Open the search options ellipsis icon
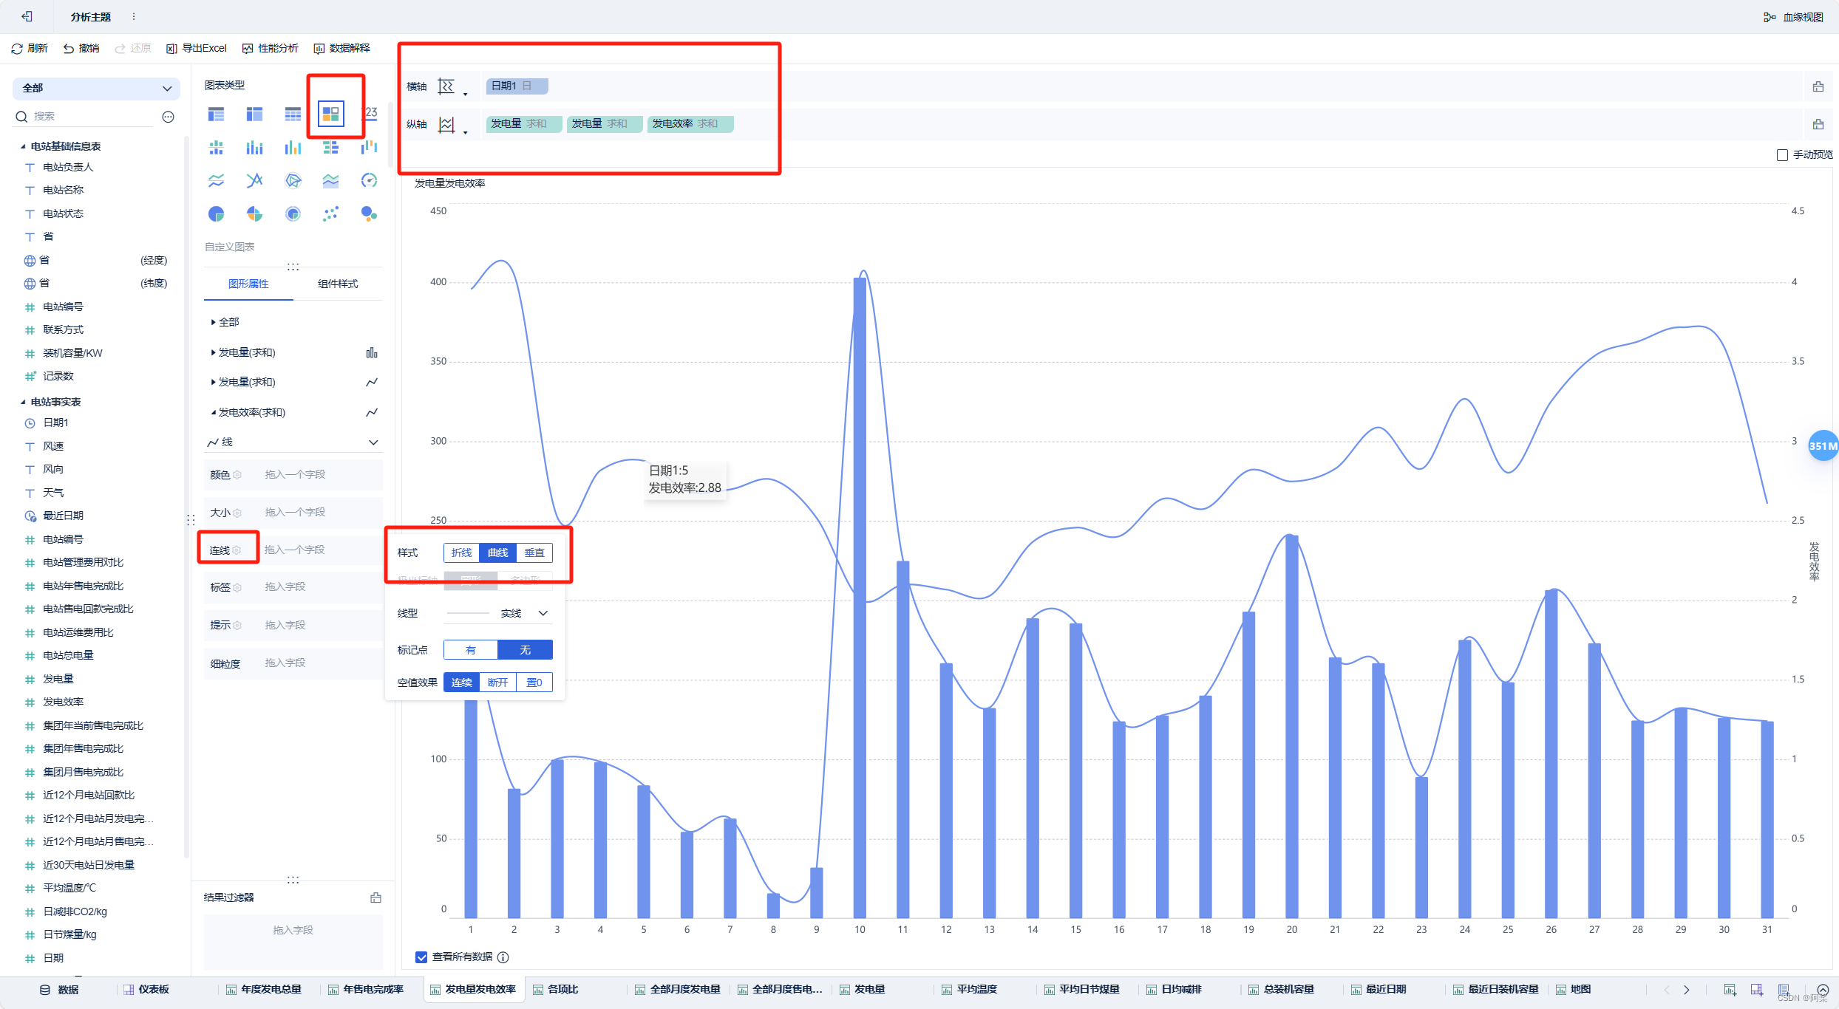This screenshot has width=1839, height=1009. point(169,117)
